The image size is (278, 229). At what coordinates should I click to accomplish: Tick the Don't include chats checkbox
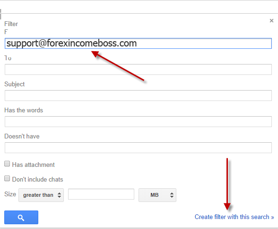tap(7, 178)
